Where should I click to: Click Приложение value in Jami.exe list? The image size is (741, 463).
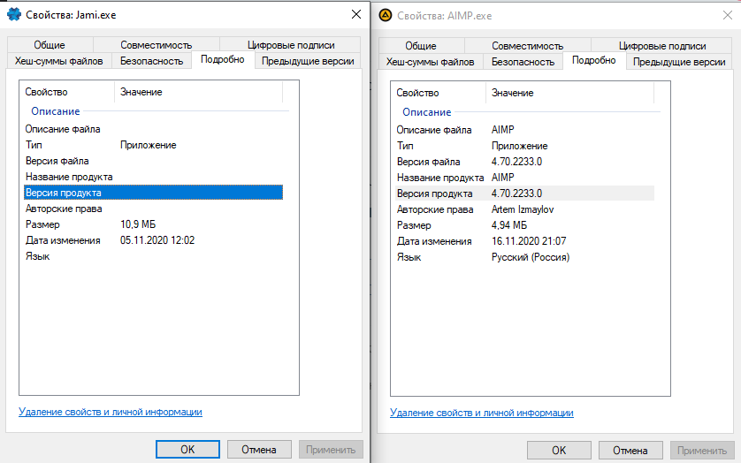click(x=149, y=145)
